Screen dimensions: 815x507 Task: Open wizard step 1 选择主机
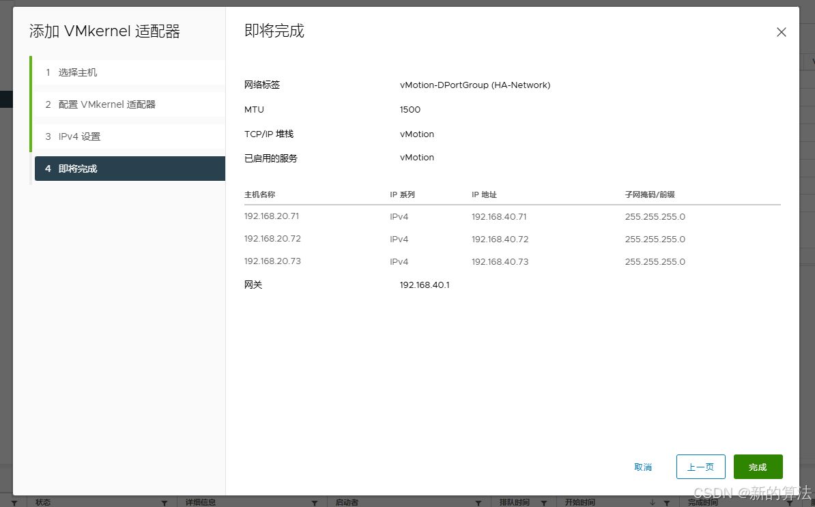click(130, 72)
